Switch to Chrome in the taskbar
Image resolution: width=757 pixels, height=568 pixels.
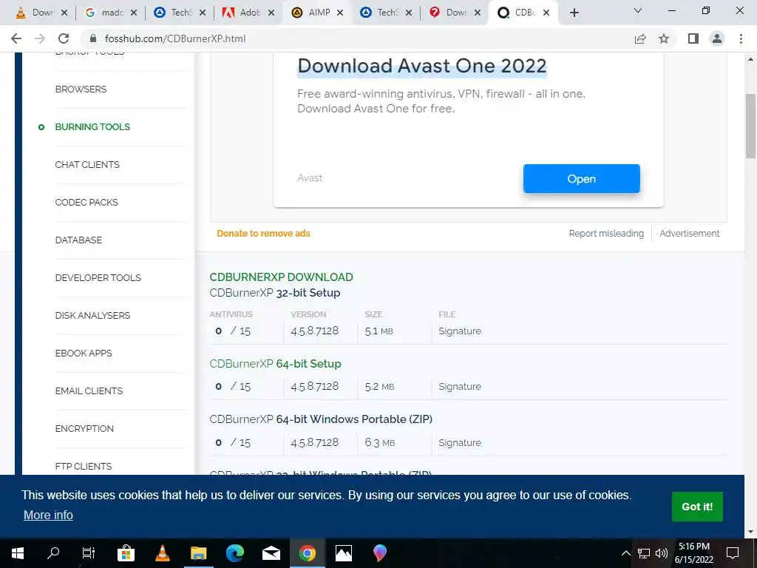tap(307, 553)
